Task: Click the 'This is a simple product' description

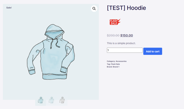Action: (121, 43)
